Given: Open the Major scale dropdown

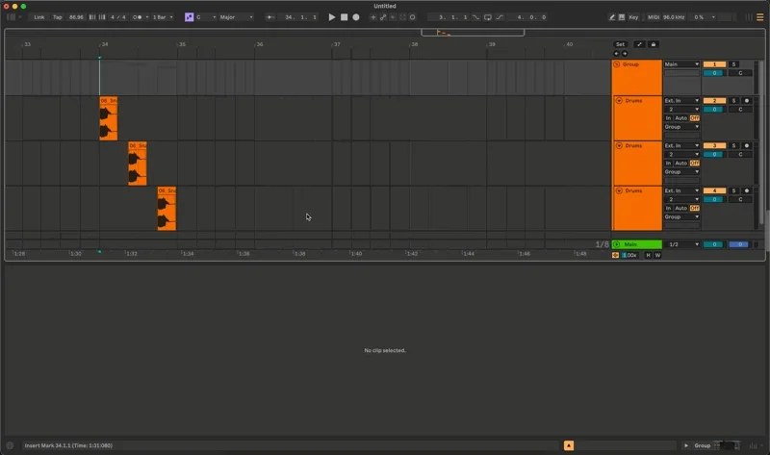Looking at the screenshot, I should click(236, 17).
